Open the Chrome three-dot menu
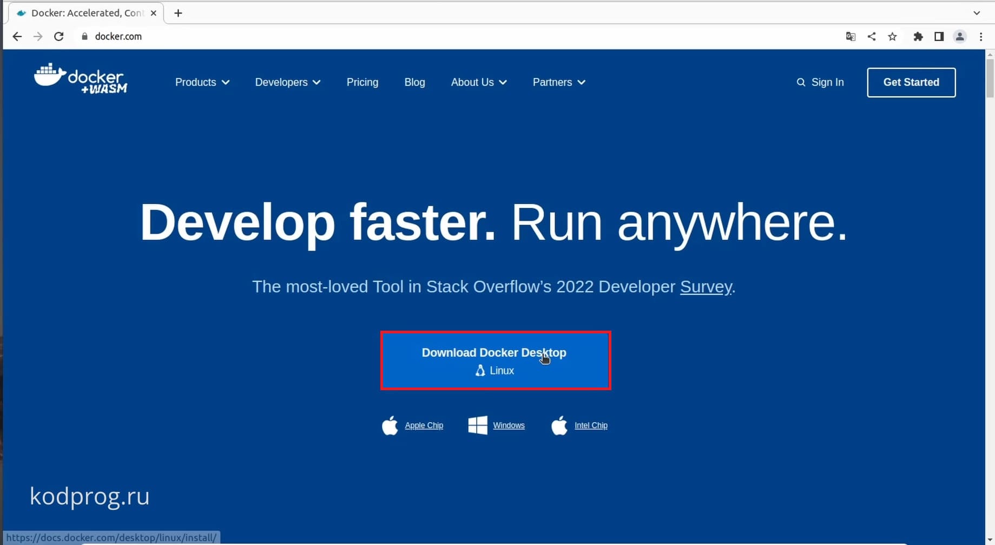Viewport: 995px width, 545px height. 981,36
